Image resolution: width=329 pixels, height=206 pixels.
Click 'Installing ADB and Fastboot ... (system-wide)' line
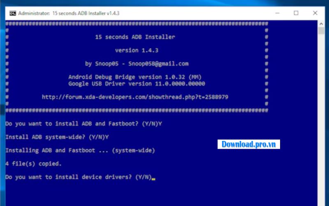tap(80, 150)
